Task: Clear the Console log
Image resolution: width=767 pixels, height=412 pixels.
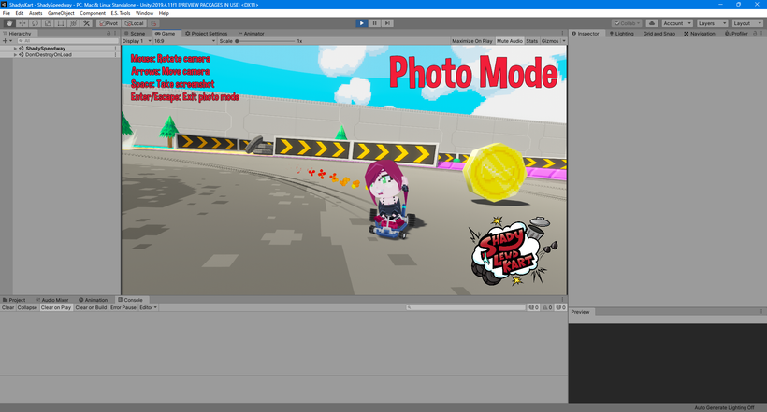Action: click(7, 307)
